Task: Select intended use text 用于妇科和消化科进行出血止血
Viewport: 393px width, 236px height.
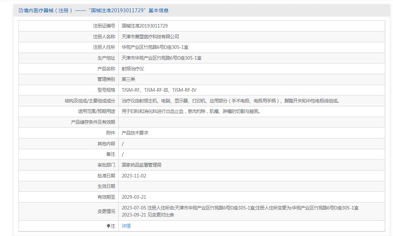Action: point(191,111)
